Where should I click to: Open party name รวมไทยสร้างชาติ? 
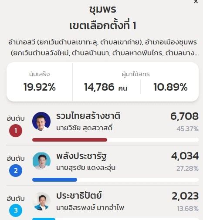[88, 116]
